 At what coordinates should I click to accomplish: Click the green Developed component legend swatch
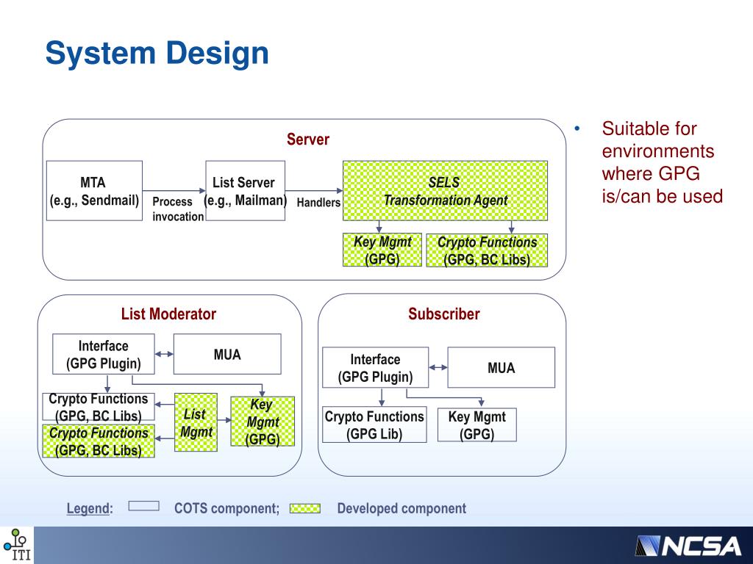click(x=305, y=508)
